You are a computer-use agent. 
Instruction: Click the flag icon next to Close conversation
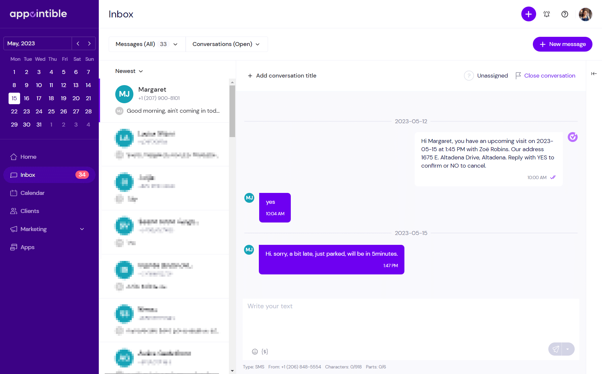pos(519,75)
